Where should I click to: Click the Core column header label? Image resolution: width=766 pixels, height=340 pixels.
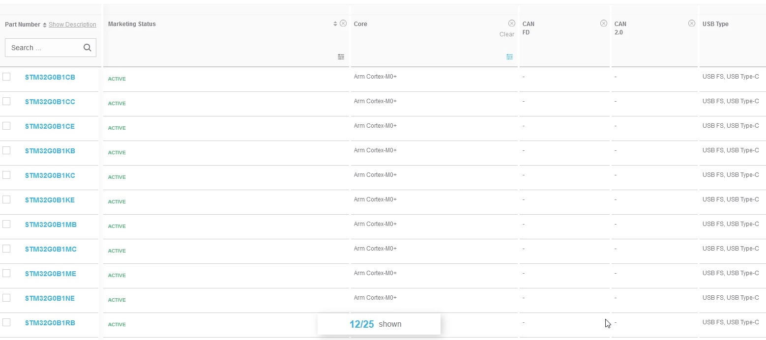click(360, 24)
